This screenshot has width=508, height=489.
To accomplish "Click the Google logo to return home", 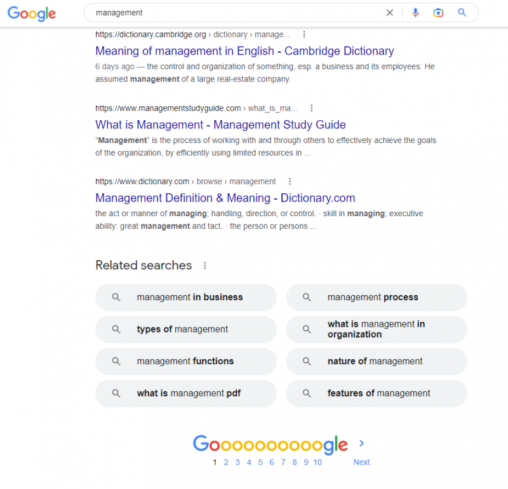I will coord(31,14).
